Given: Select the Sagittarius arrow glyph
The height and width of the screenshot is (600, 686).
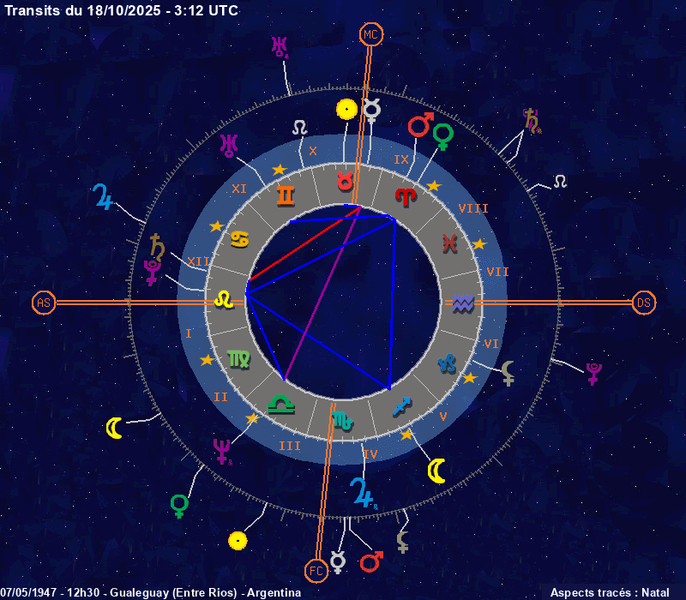Looking at the screenshot, I should (x=402, y=405).
